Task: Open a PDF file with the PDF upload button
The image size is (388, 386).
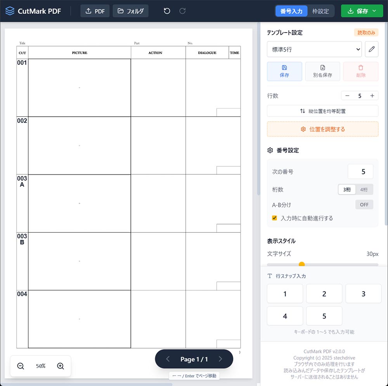Action: [95, 11]
